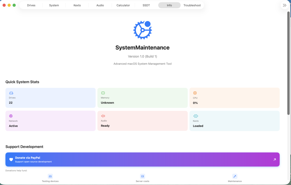Minimize window with yellow button

click(9, 5)
